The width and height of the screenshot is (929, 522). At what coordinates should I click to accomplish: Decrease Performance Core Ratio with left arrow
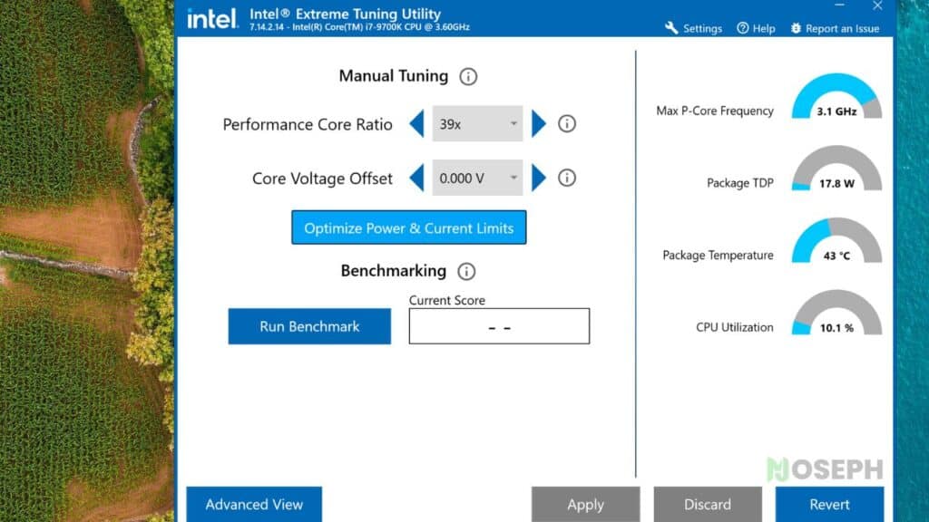point(416,123)
